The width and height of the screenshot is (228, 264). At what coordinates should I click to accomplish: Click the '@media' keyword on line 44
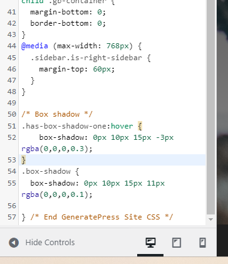coord(34,46)
